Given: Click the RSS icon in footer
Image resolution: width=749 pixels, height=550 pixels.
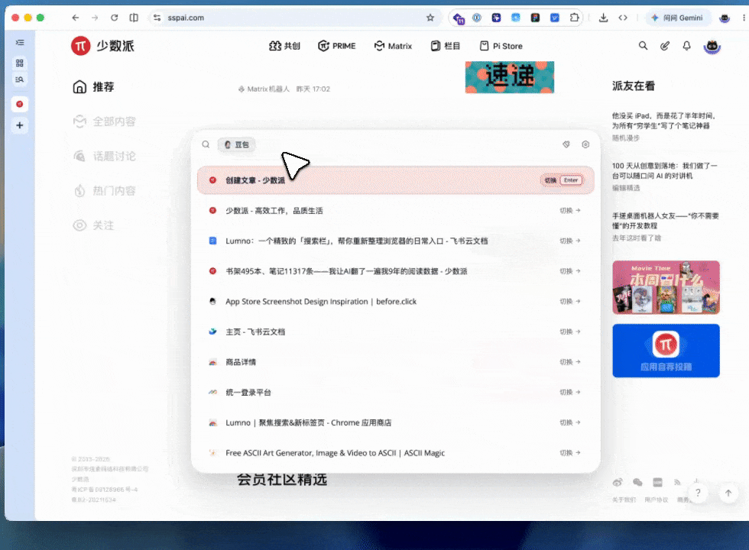Looking at the screenshot, I should pos(677,483).
